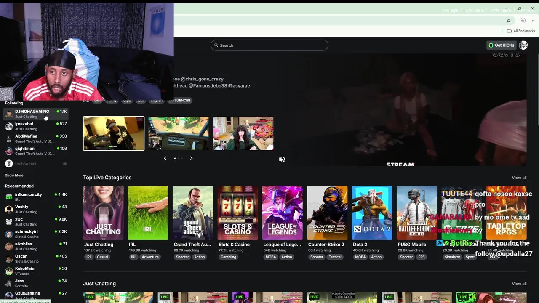
Task: Click @chris_gone_crazy mention in stream title
Action: (202, 79)
